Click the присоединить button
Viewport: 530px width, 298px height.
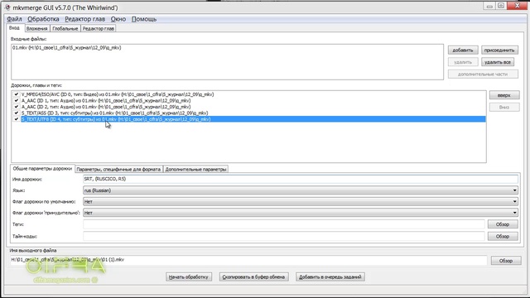499,50
